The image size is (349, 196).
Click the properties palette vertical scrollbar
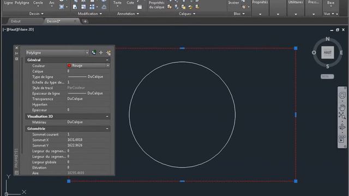(22, 105)
